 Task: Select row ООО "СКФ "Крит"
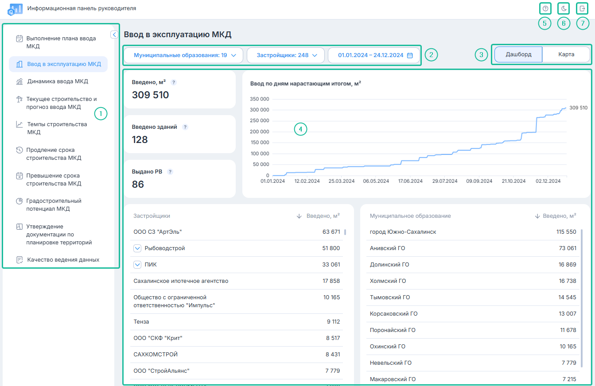237,338
